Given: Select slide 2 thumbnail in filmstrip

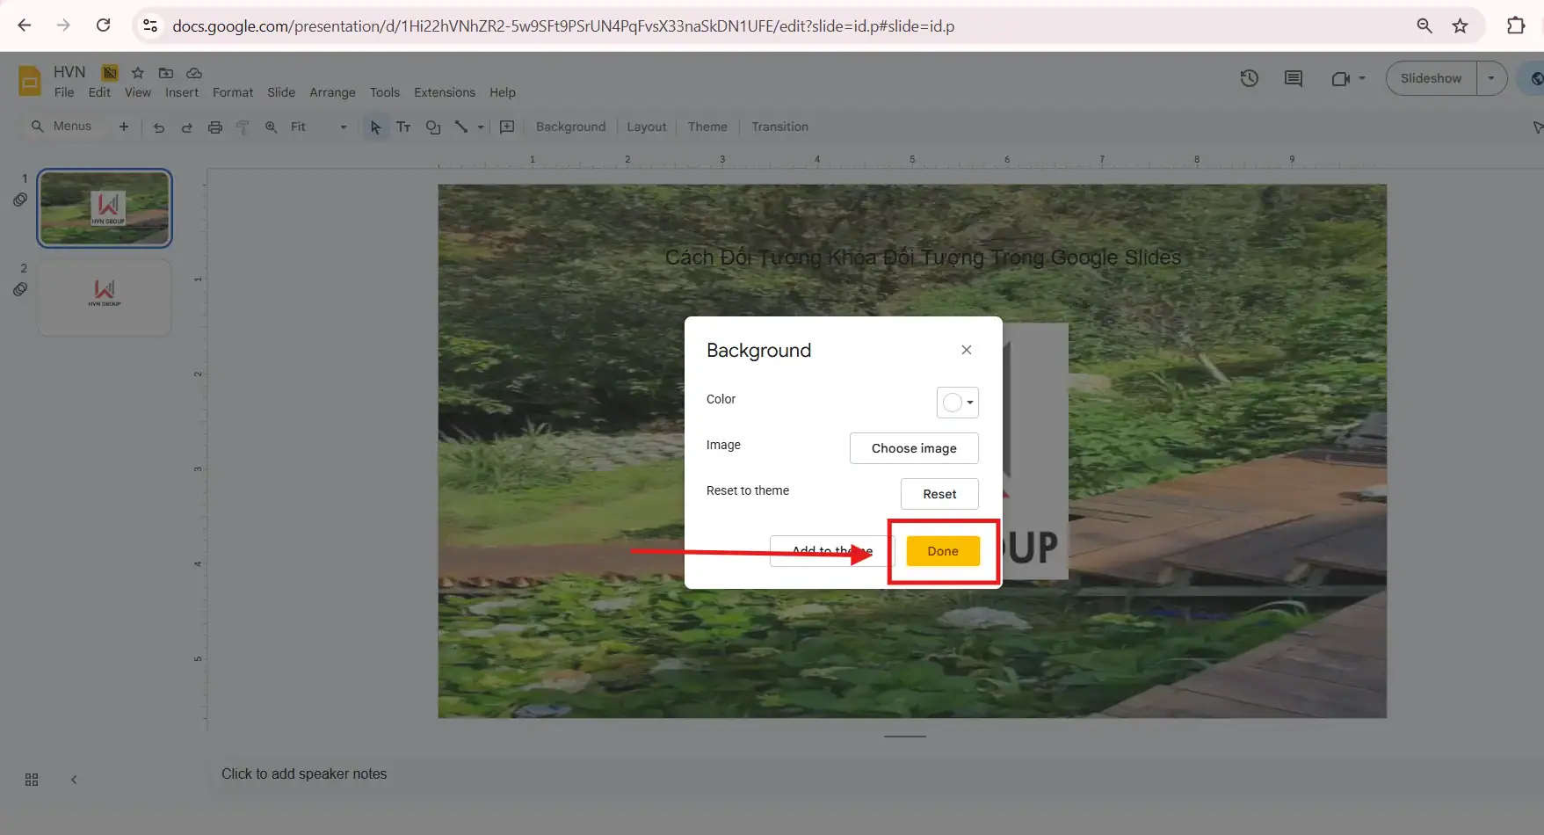Looking at the screenshot, I should coord(105,297).
